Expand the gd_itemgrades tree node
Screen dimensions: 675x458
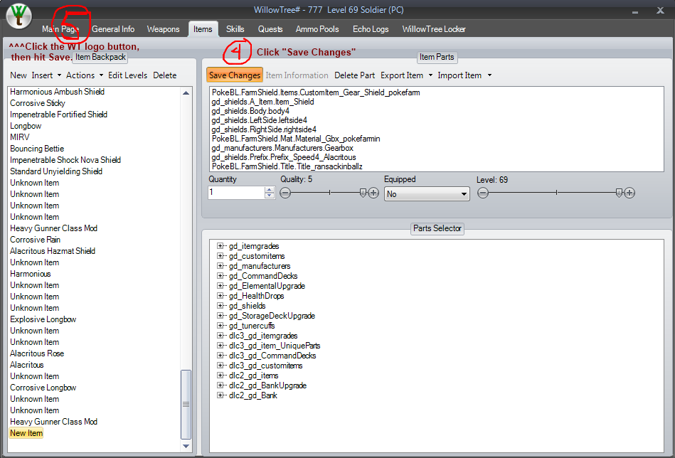pos(220,246)
